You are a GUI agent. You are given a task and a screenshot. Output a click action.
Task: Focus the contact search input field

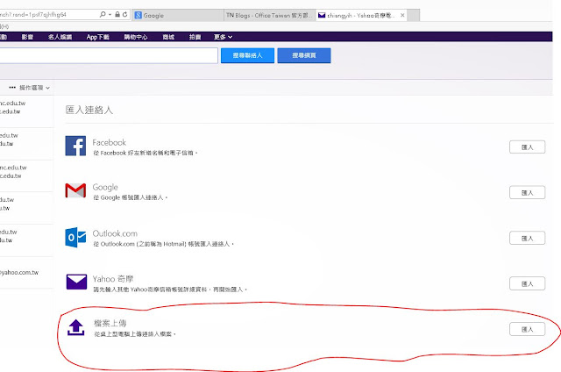click(x=109, y=55)
